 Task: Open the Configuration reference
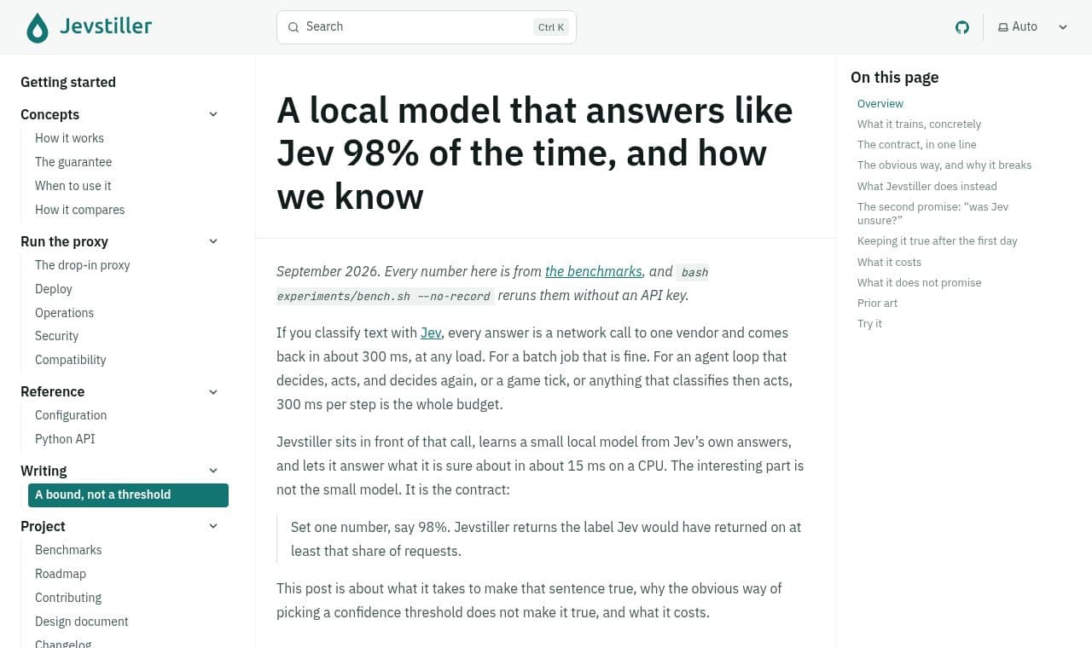coord(71,415)
